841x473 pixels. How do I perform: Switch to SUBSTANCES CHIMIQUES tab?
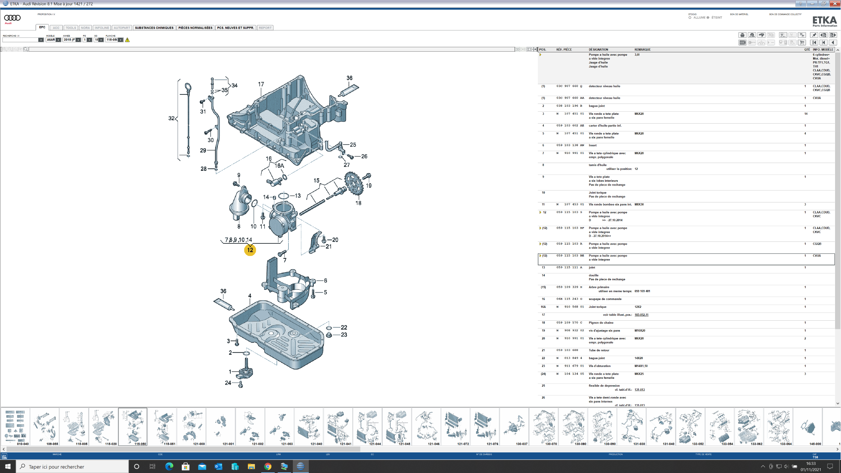pyautogui.click(x=154, y=28)
